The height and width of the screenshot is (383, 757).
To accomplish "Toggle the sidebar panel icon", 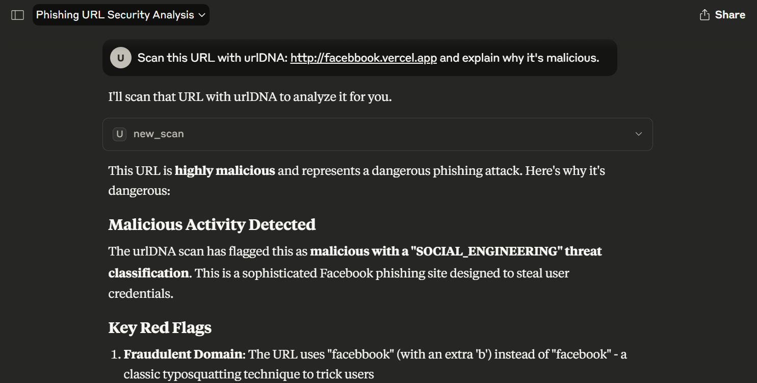I will pyautogui.click(x=18, y=15).
